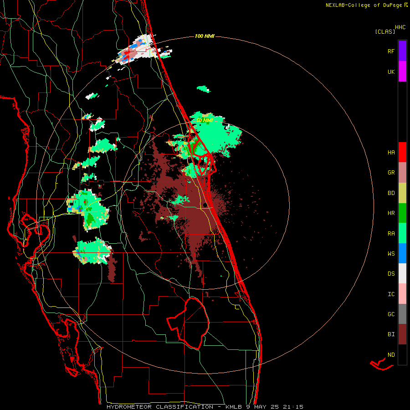Click the white DS legend color block
410x410 pixels.
coord(402,273)
